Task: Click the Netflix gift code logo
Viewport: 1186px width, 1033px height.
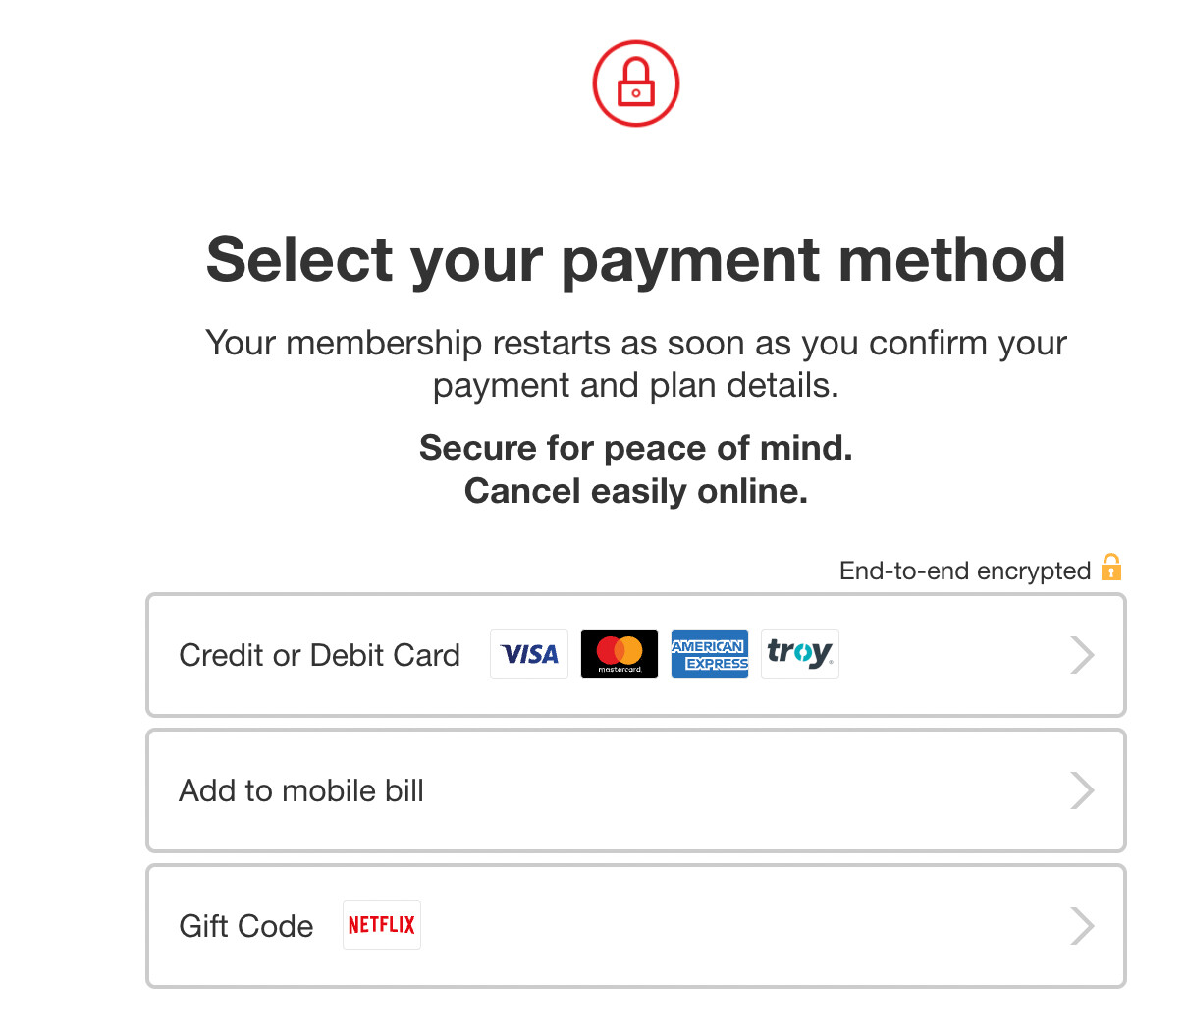Action: coord(382,925)
